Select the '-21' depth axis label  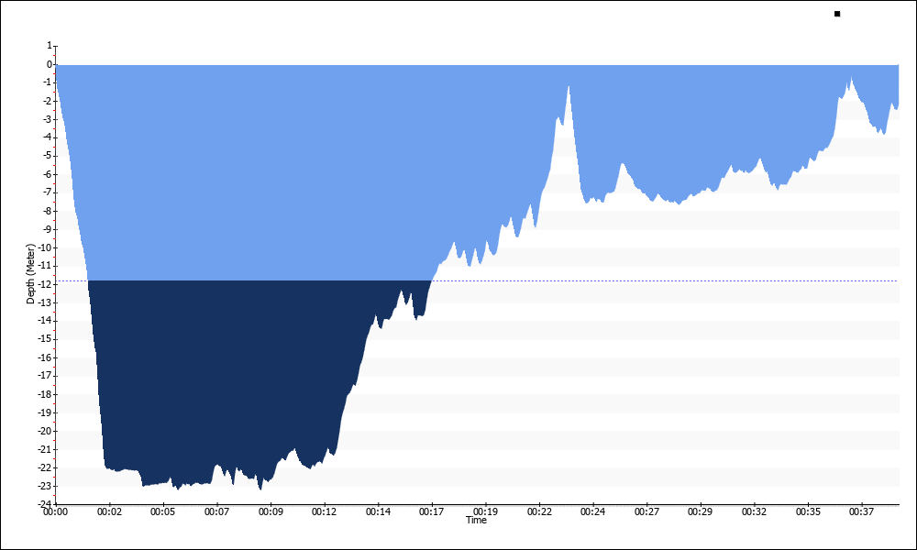click(x=45, y=449)
